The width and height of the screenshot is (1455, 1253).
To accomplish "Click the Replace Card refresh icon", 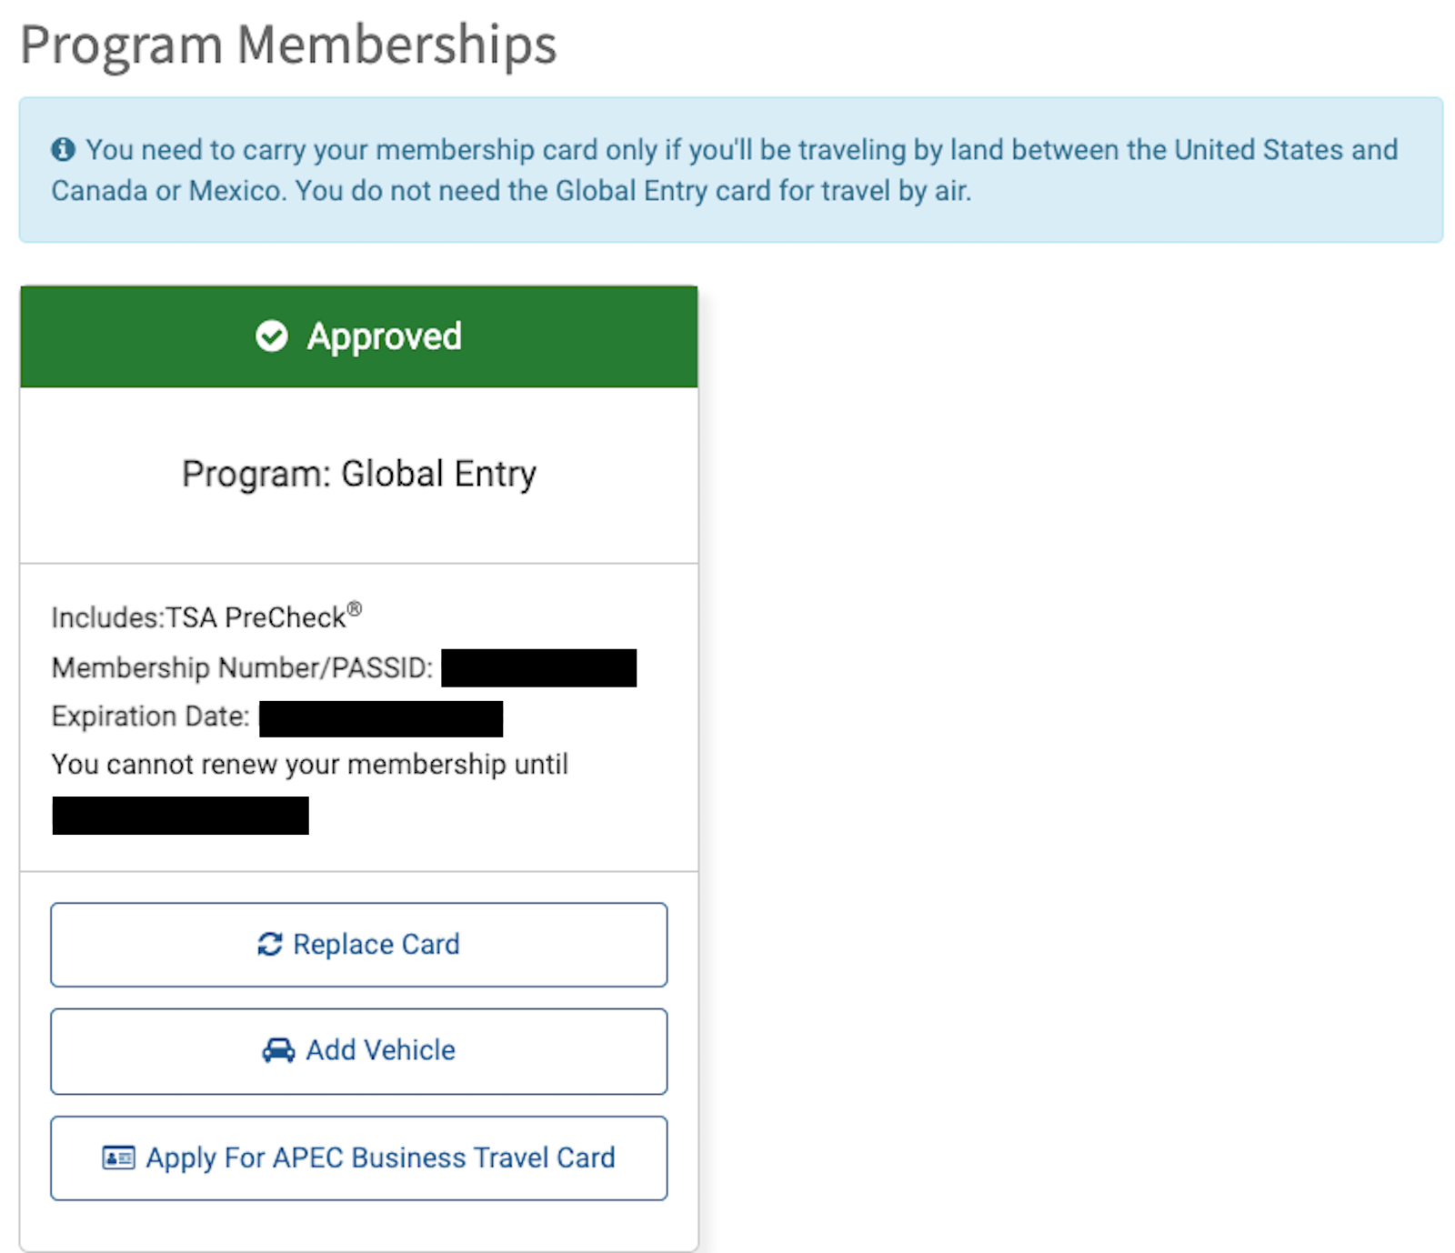I will tap(269, 944).
